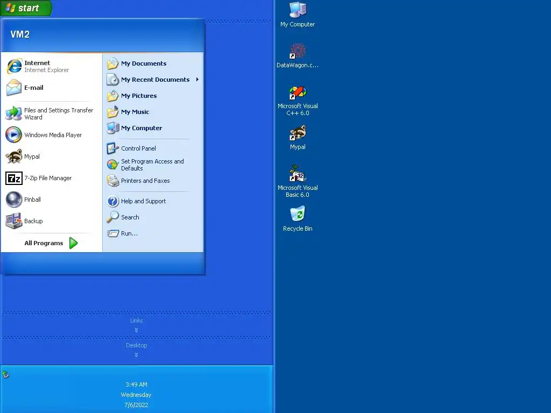Open the Run... dialog

tap(153, 233)
